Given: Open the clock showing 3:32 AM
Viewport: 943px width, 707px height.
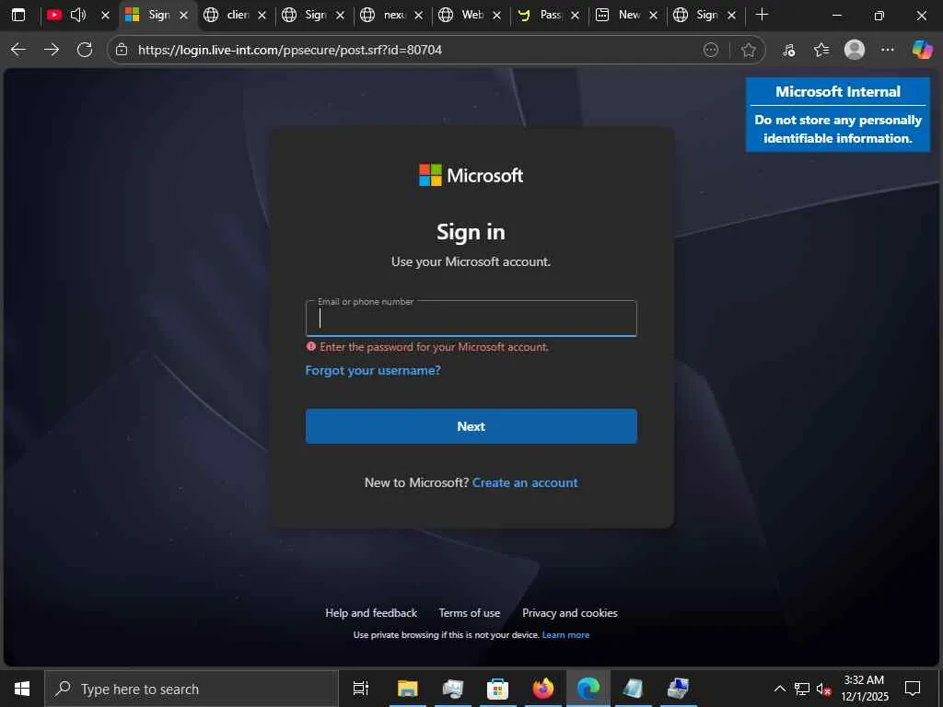Looking at the screenshot, I should coord(864,689).
